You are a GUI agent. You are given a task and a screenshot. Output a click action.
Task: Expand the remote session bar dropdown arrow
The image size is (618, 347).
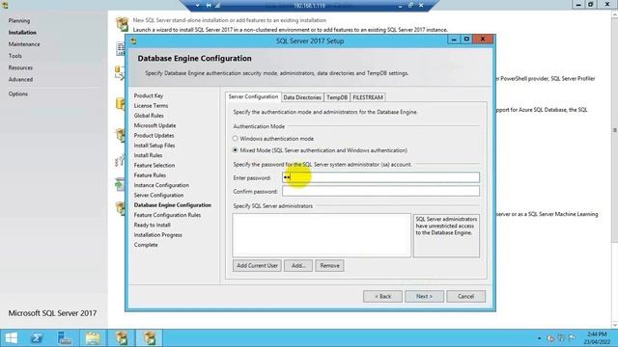pyautogui.click(x=197, y=6)
